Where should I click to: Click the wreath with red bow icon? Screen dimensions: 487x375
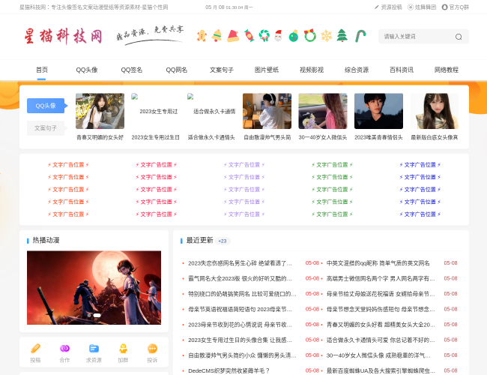310,35
